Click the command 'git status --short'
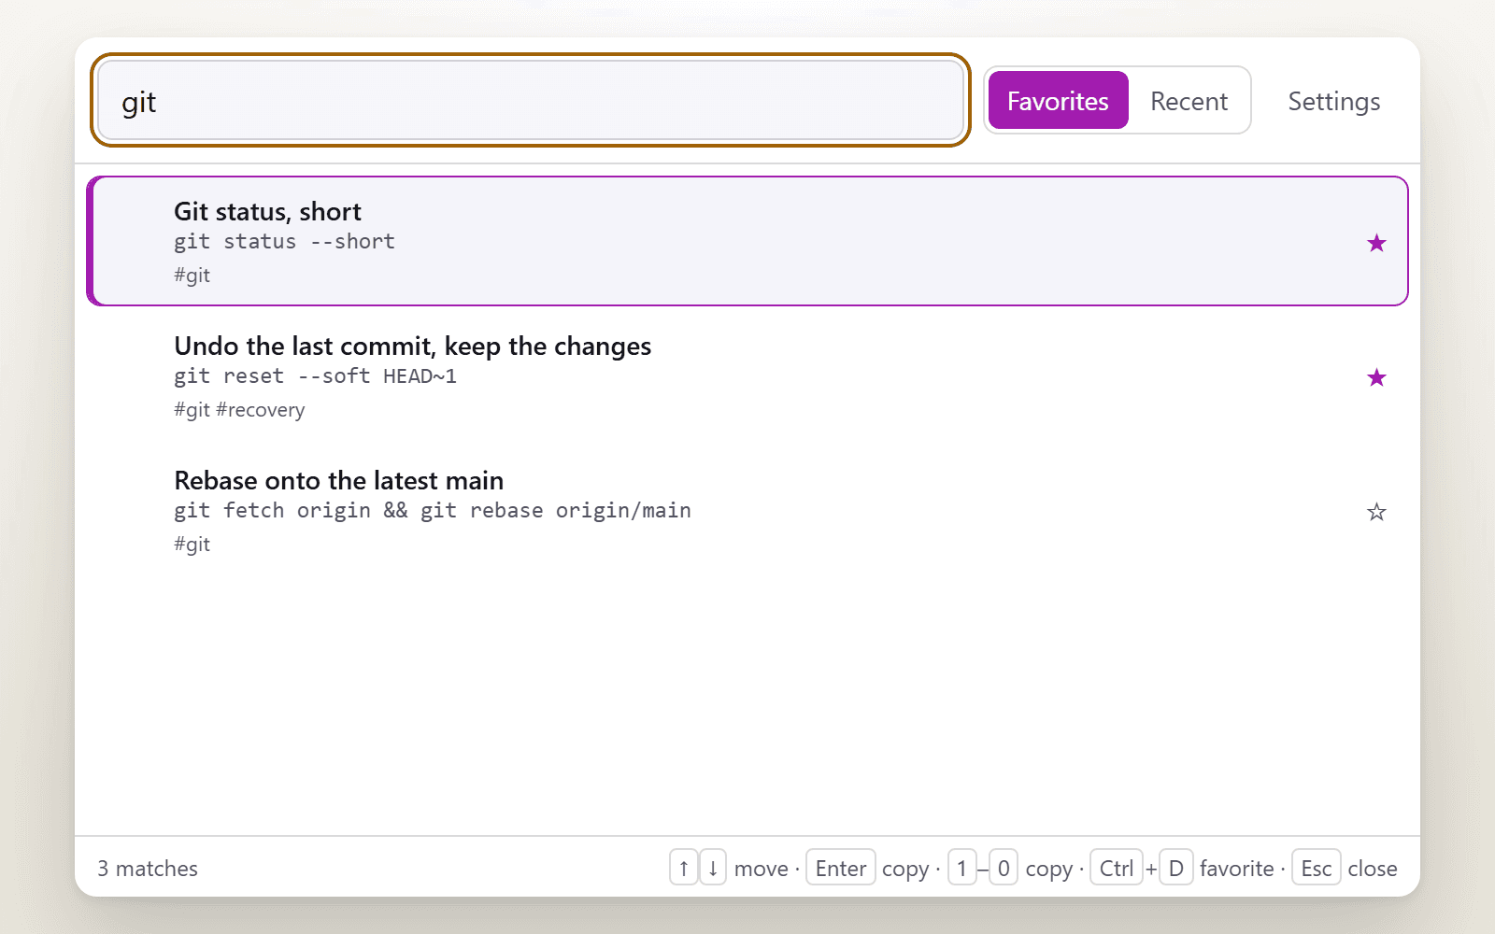The width and height of the screenshot is (1495, 934). pos(284,242)
